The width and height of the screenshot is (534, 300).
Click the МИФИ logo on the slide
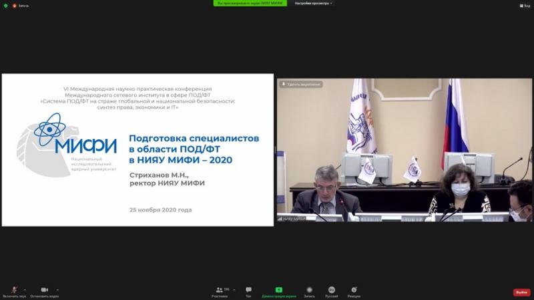click(67, 145)
